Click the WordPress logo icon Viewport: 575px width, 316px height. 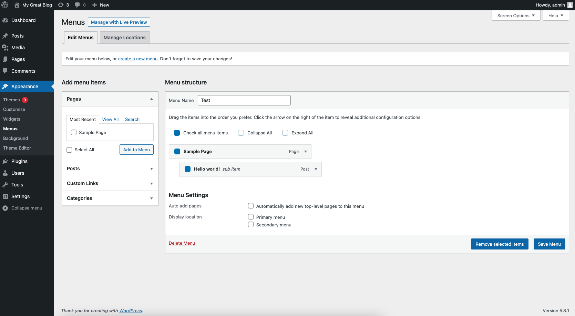click(5, 5)
